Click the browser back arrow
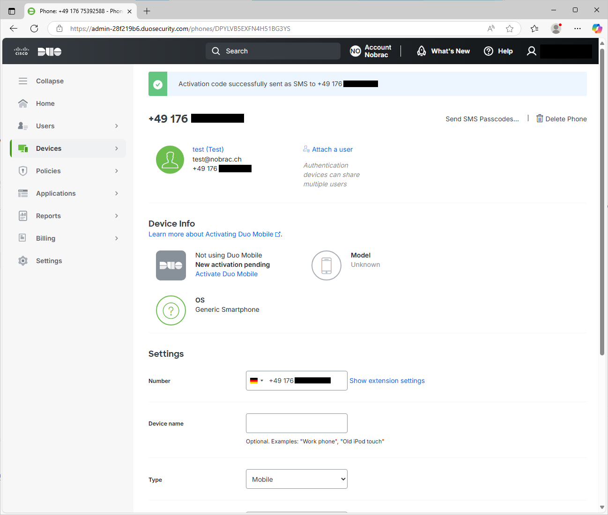This screenshot has height=515, width=608. tap(14, 29)
